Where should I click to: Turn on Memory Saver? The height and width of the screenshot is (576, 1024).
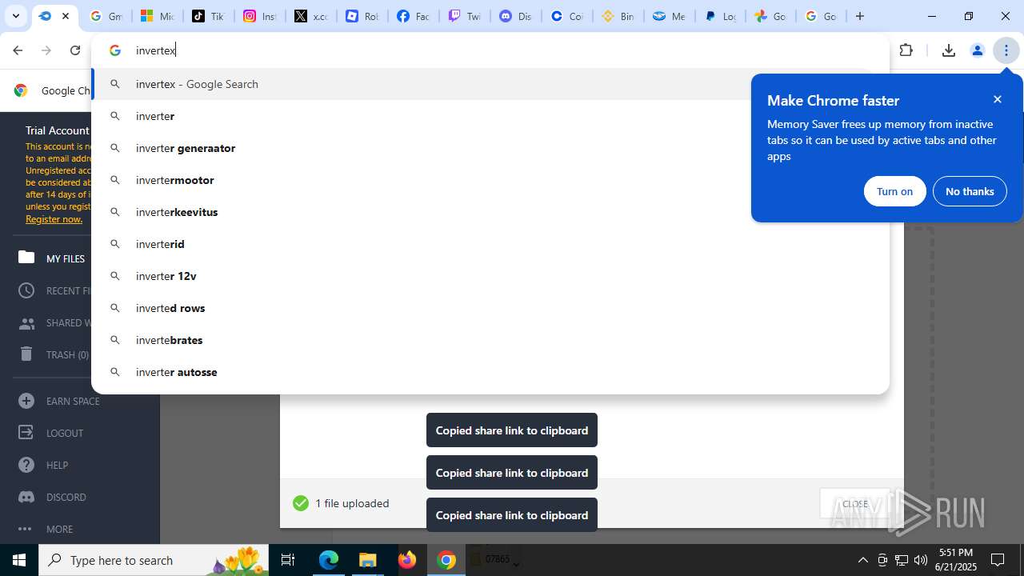[894, 191]
